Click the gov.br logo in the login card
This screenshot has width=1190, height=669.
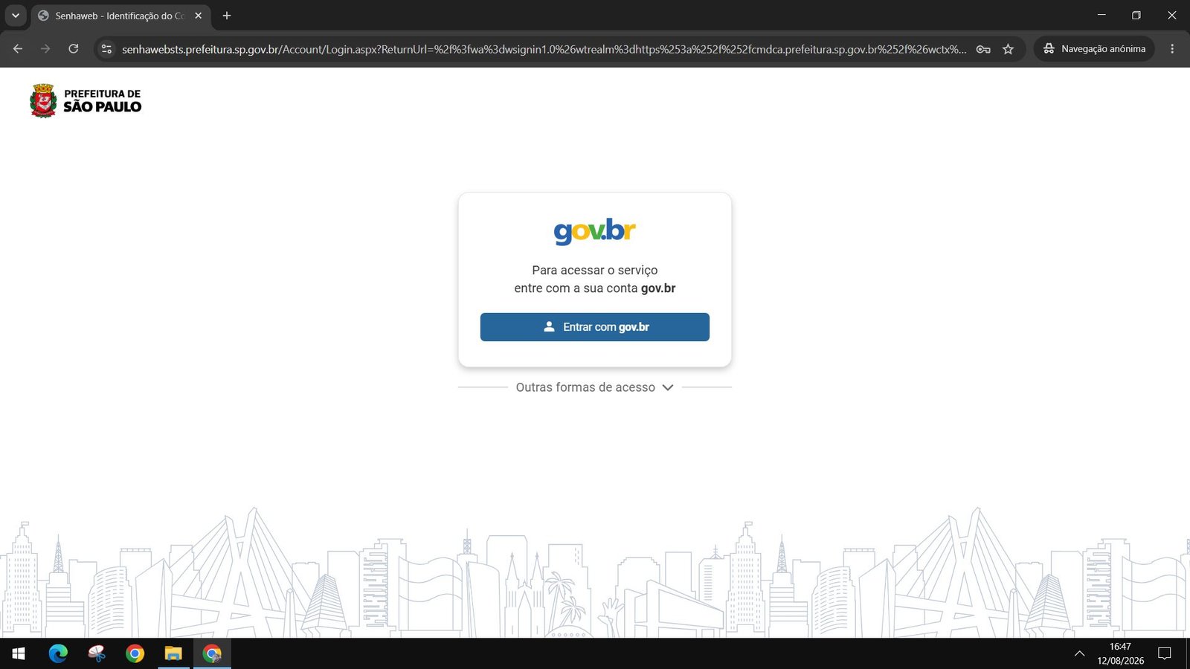(x=594, y=231)
